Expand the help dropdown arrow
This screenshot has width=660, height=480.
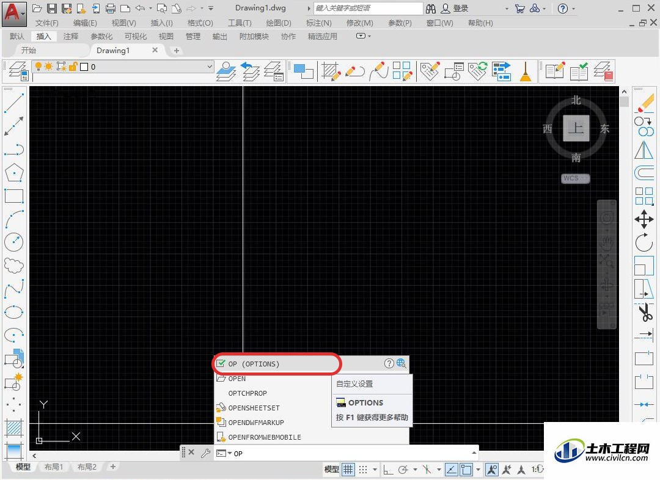pos(573,9)
